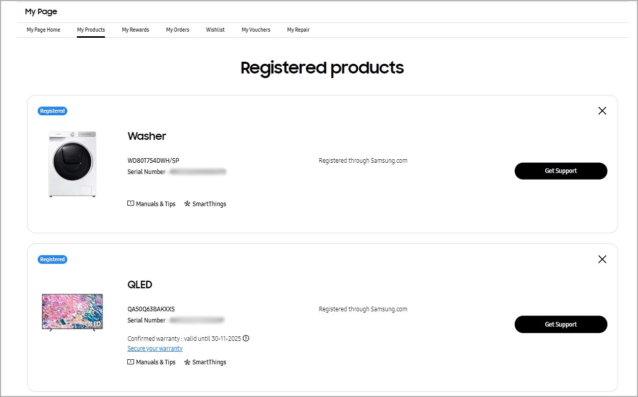Click the Washer product image

72,164
